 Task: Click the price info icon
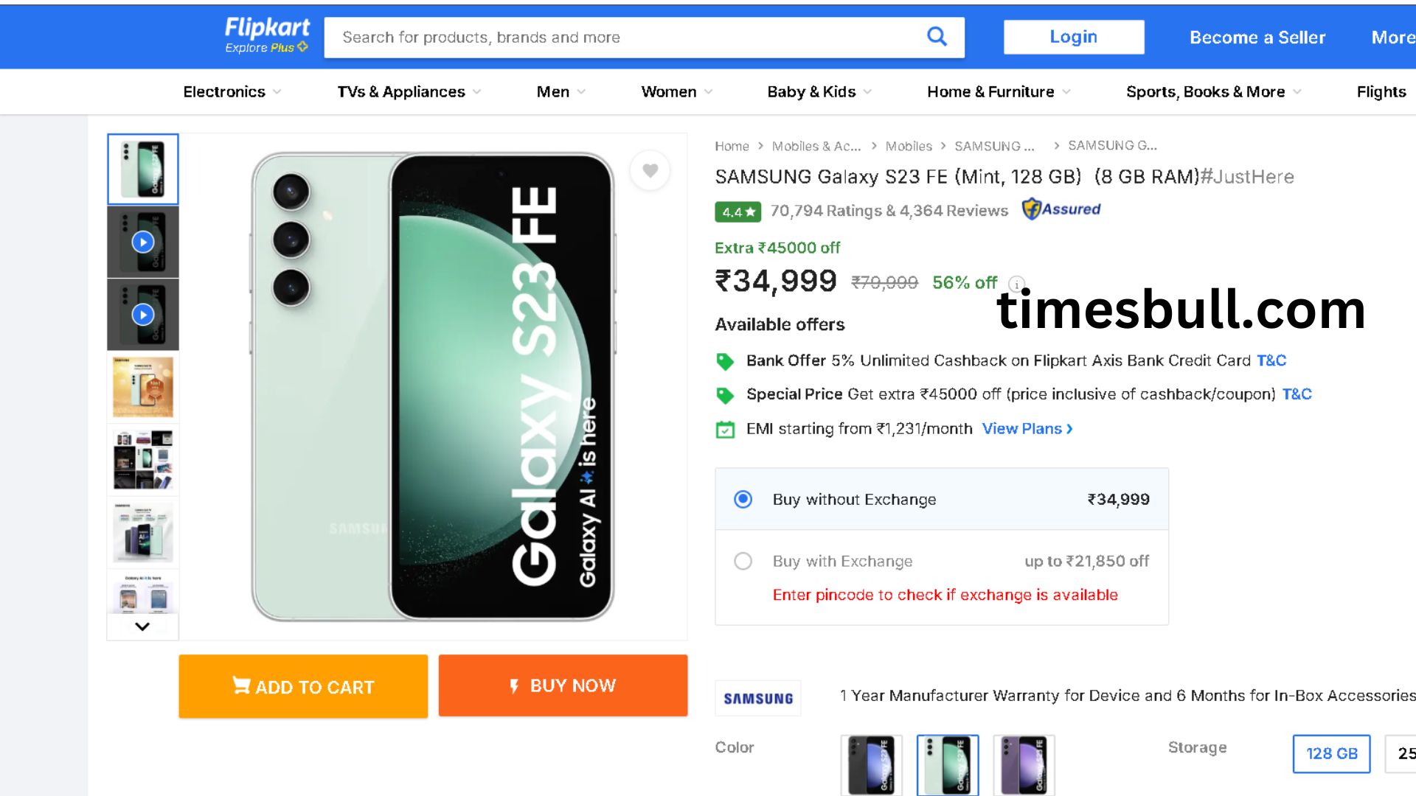click(x=1016, y=284)
